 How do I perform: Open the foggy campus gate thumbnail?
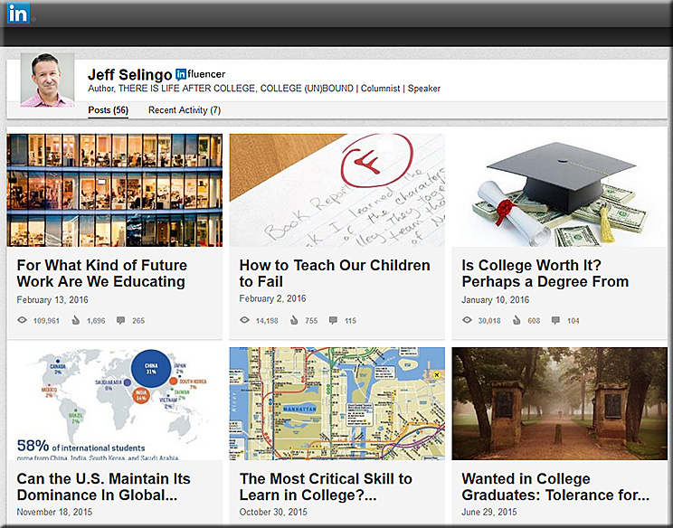click(x=560, y=403)
